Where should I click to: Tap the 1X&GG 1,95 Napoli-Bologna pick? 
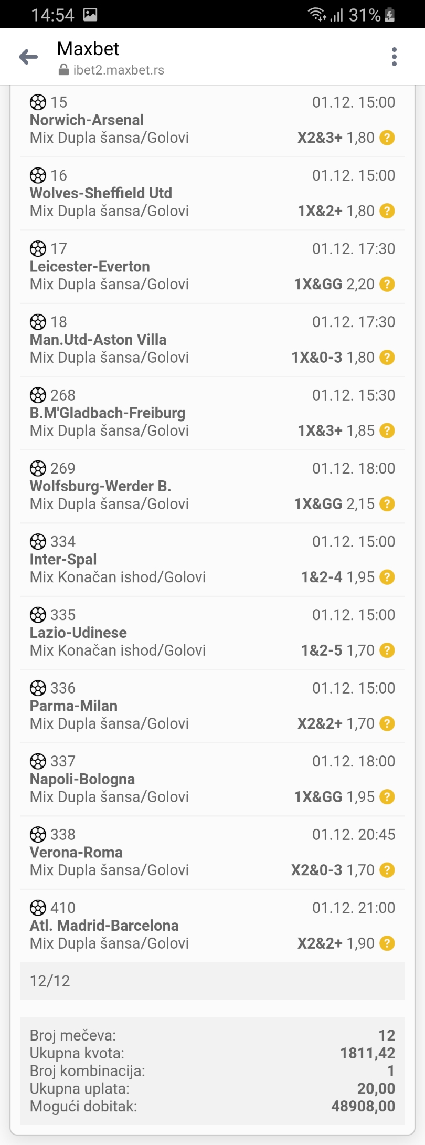coord(334,797)
